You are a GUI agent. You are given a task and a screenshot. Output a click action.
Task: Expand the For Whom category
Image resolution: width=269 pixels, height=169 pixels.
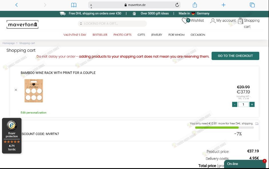(x=176, y=35)
